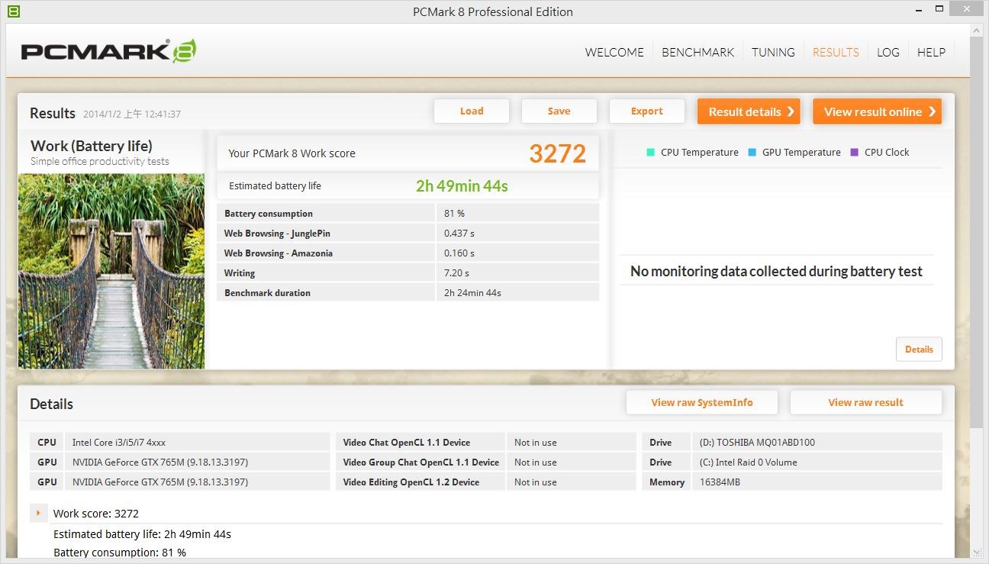The height and width of the screenshot is (564, 989).
Task: Click View raw result button
Action: pos(866,402)
